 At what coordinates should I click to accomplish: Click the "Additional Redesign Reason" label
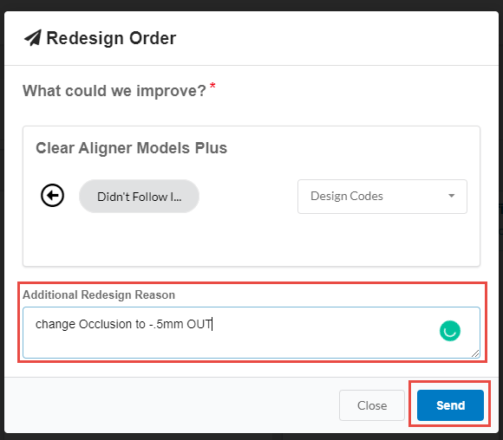[x=99, y=294]
